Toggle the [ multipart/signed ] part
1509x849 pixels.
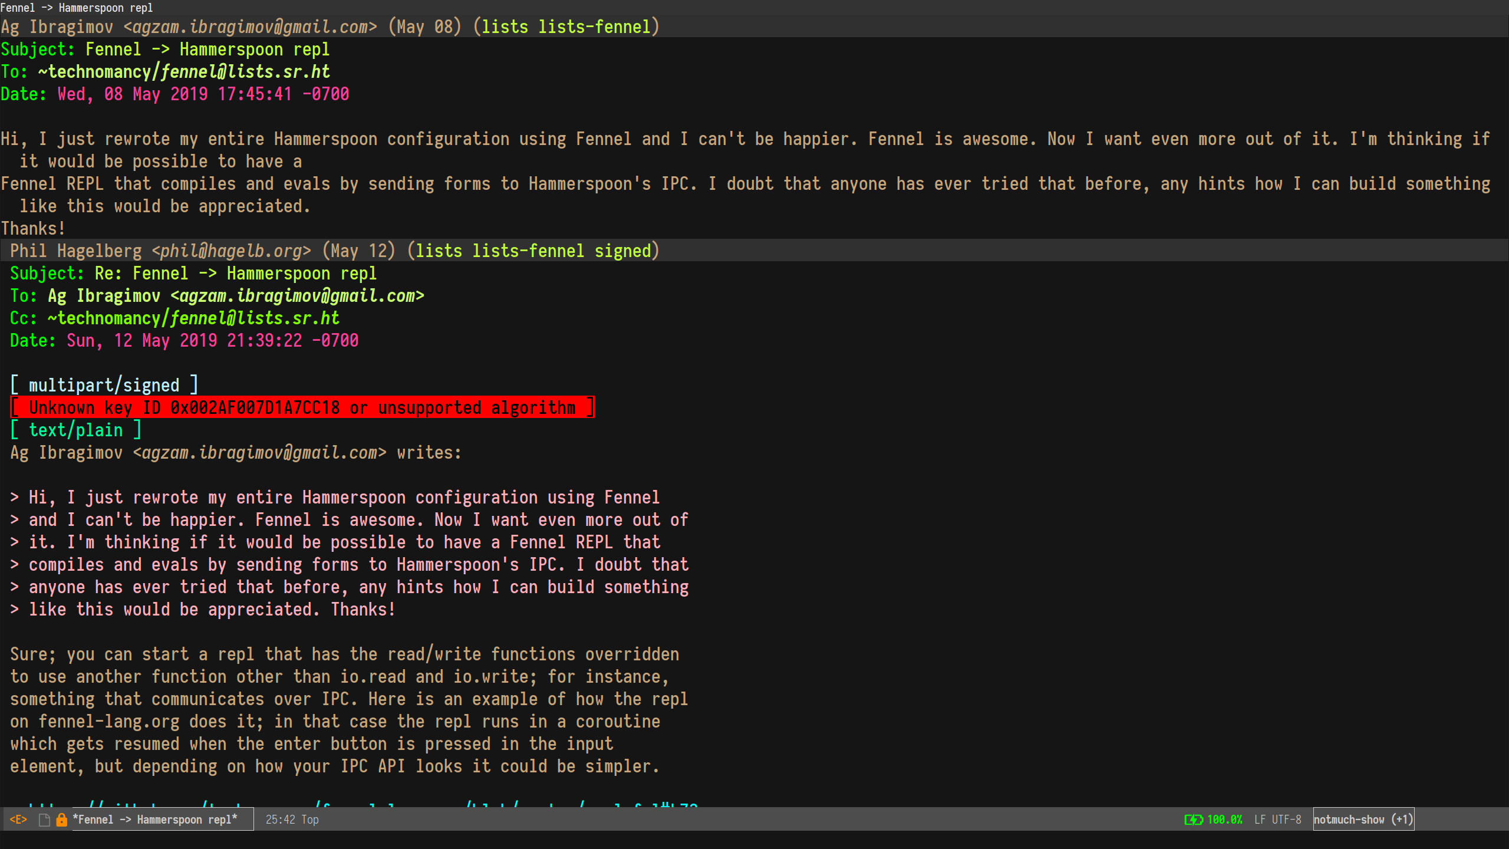click(105, 384)
